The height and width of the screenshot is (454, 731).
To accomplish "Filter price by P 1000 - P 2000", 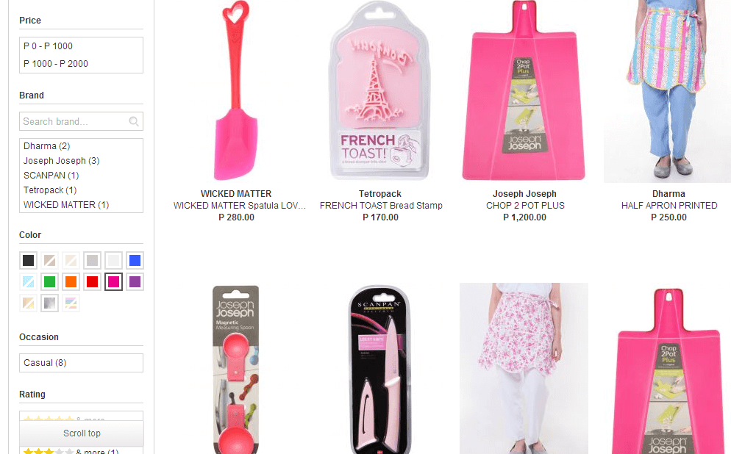I will [x=55, y=64].
